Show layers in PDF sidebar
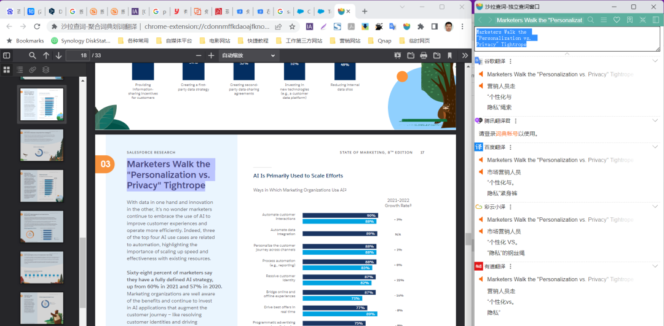Image resolution: width=664 pixels, height=326 pixels. [45, 70]
